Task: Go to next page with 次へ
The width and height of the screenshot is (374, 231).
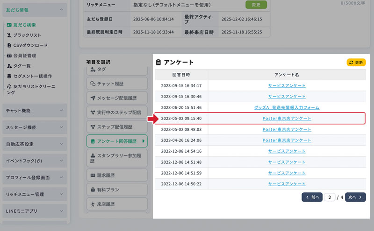Action: point(355,197)
